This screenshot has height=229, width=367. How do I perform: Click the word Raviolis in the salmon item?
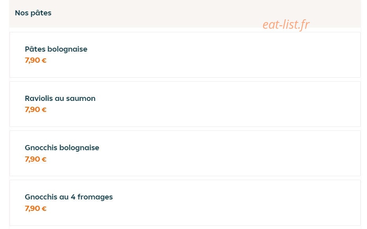point(39,99)
